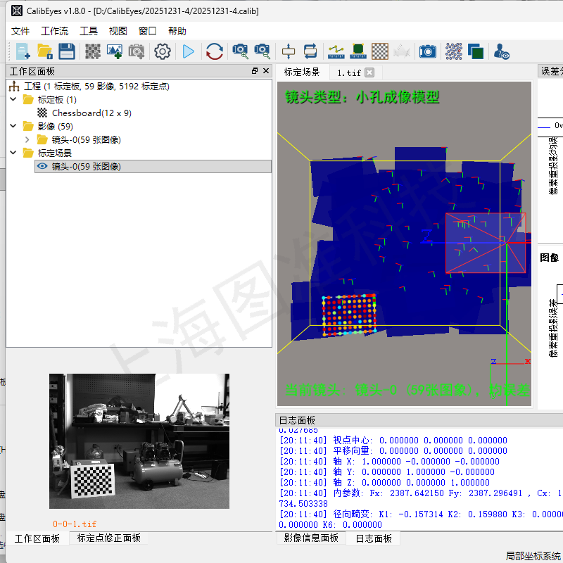Image resolution: width=563 pixels, height=563 pixels.
Task: Toggle eye visibility of 镜头-0 scene
Action: pyautogui.click(x=42, y=166)
